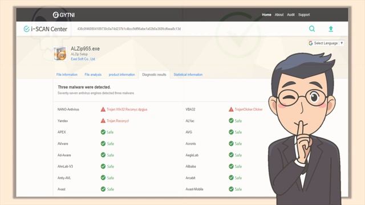Open the Support menu item
This screenshot has height=205, width=365.
point(304,15)
